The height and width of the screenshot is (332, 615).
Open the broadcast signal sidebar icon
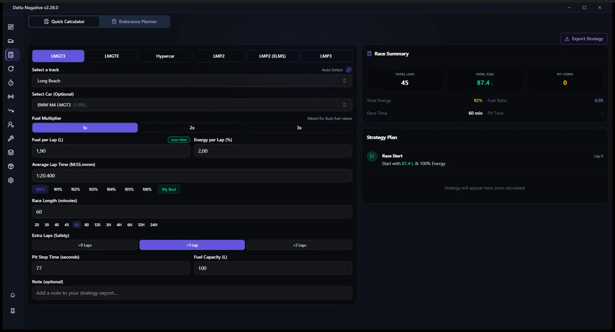(x=11, y=97)
